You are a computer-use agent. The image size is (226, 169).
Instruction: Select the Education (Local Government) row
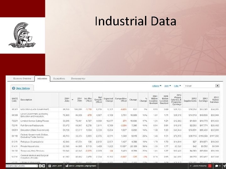(x=115, y=109)
